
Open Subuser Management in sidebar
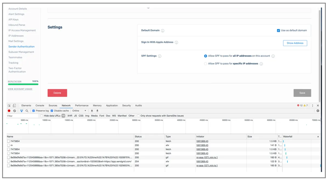21,52
